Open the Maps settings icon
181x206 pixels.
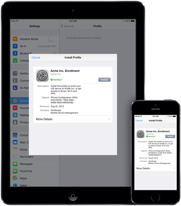point(15,178)
